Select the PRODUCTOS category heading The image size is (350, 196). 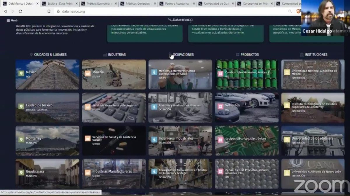249,55
